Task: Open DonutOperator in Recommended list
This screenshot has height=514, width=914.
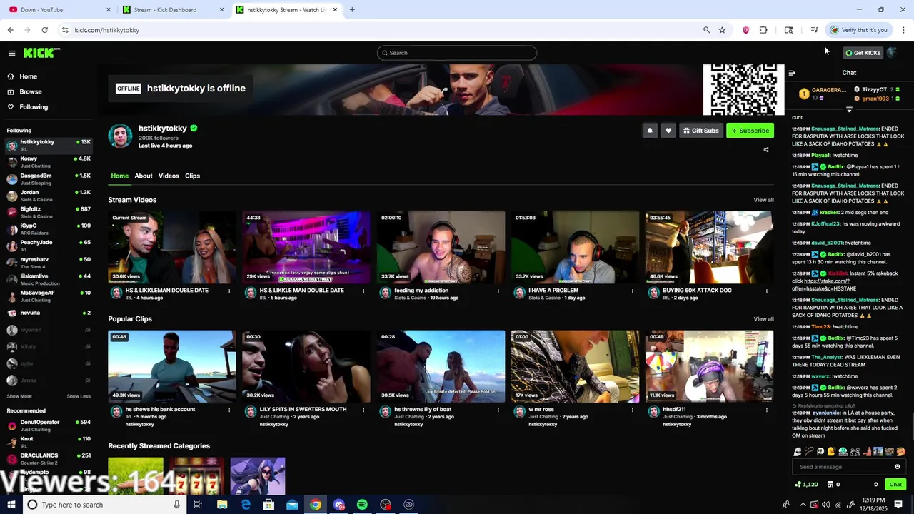Action: click(49, 425)
